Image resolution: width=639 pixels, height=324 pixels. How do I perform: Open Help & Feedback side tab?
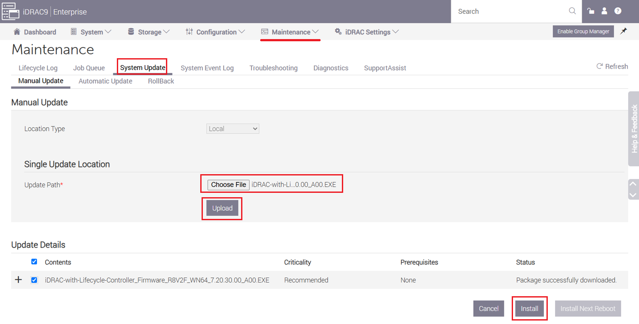click(634, 129)
